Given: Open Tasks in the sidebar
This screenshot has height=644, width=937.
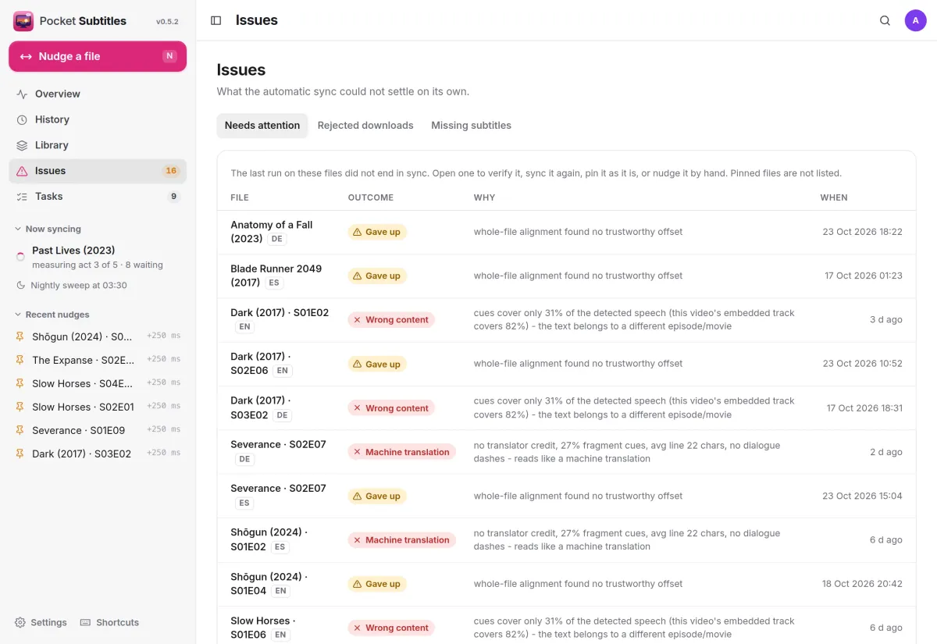Looking at the screenshot, I should click(98, 197).
